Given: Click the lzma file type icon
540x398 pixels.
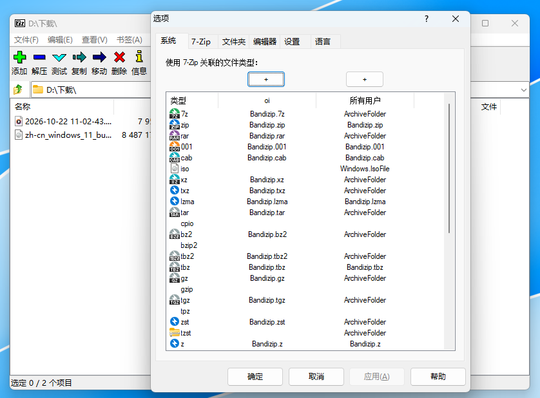Looking at the screenshot, I should [175, 202].
